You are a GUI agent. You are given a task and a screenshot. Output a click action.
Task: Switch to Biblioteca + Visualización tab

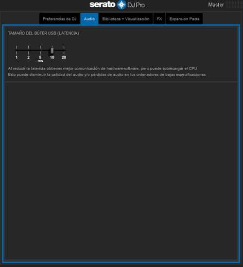125,19
